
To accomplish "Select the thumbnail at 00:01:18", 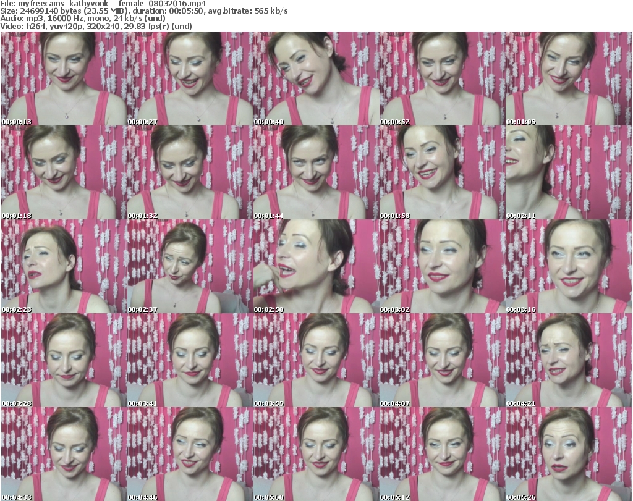I will [64, 172].
